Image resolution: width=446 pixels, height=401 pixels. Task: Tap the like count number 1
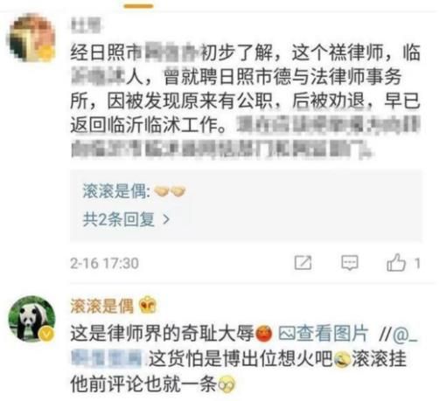pyautogui.click(x=417, y=263)
